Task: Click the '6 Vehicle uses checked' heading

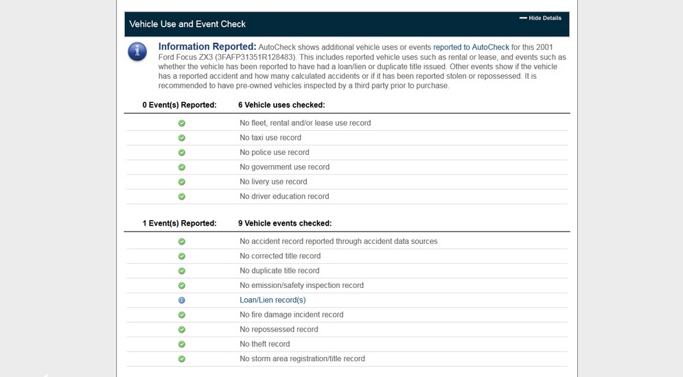Action: [x=281, y=105]
